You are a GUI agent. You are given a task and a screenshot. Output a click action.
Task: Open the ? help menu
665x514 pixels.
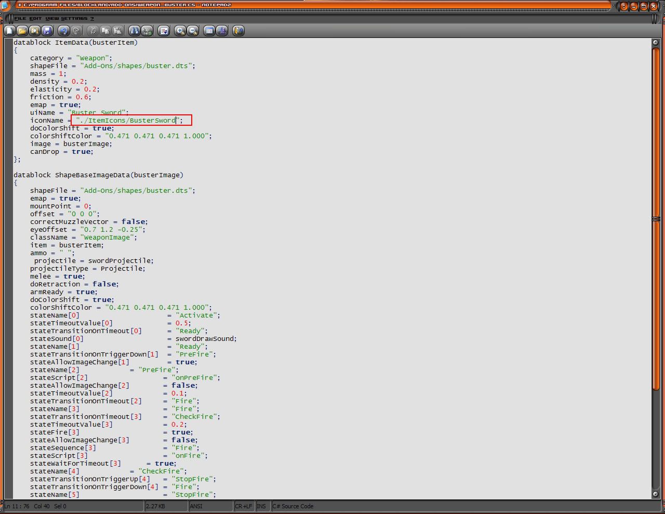tap(92, 19)
